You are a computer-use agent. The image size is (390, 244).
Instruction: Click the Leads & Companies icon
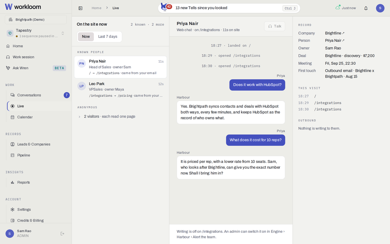pyautogui.click(x=12, y=144)
